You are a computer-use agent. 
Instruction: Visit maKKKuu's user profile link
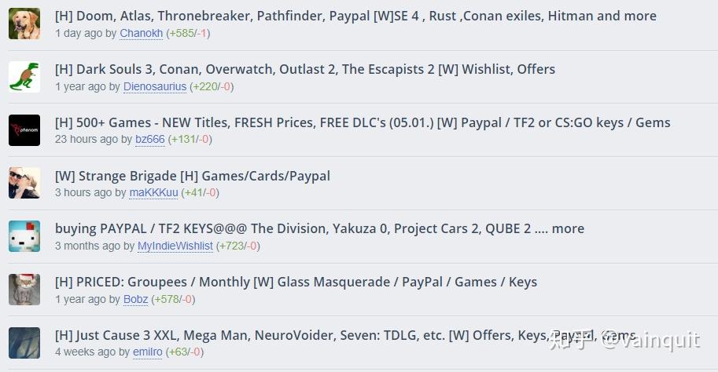click(x=153, y=192)
